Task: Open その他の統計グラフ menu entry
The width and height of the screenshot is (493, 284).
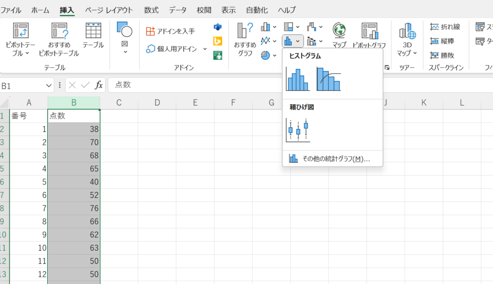Action: 332,159
